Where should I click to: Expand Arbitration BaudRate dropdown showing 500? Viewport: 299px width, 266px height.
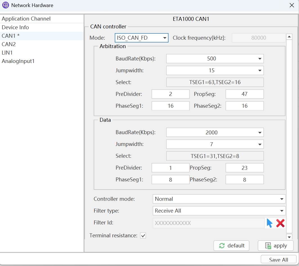pyautogui.click(x=215, y=59)
